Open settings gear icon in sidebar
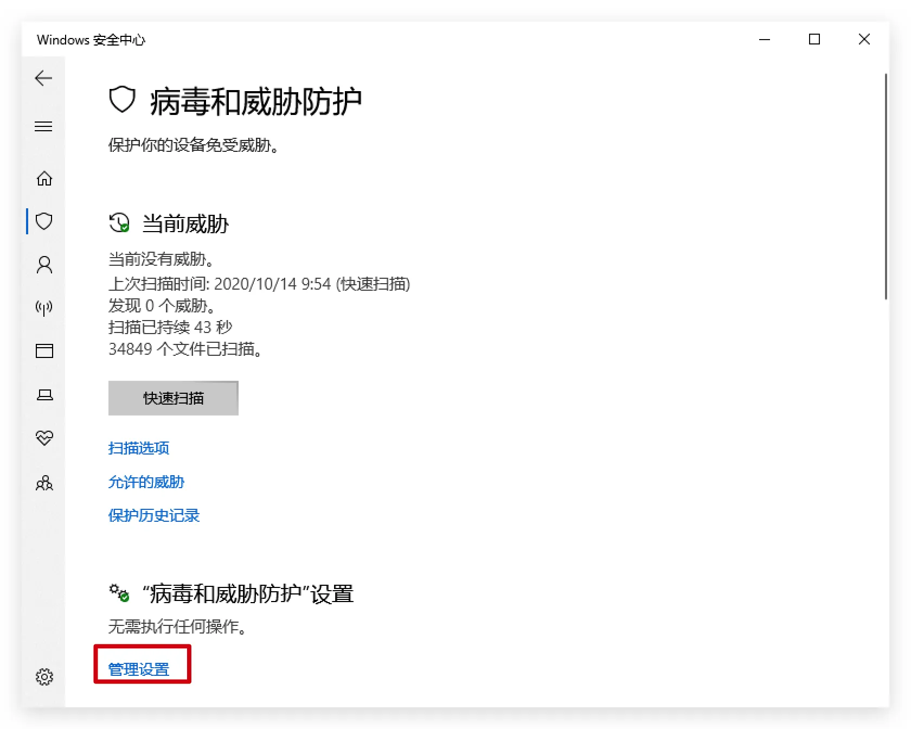The image size is (911, 729). pos(44,676)
